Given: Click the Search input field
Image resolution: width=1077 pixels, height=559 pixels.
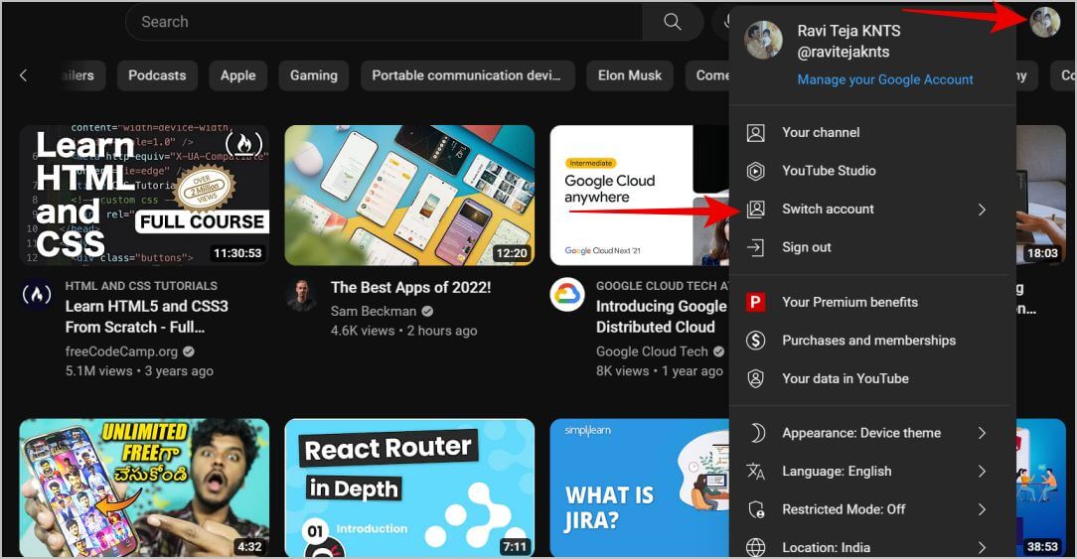Looking at the screenshot, I should tap(385, 22).
